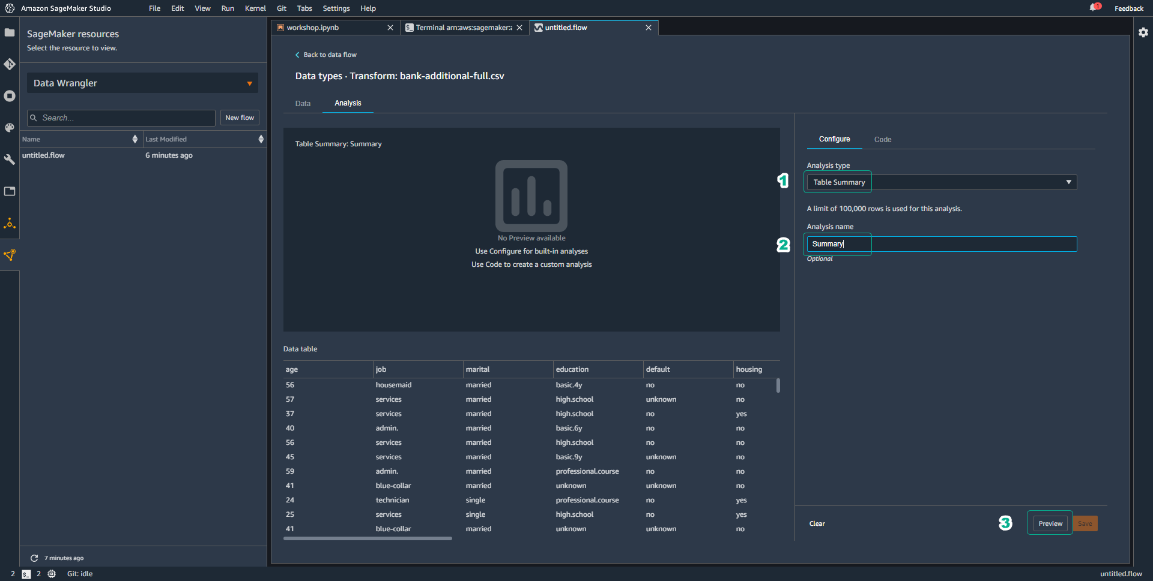Click the Feedback link
The image size is (1153, 581).
coord(1129,8)
